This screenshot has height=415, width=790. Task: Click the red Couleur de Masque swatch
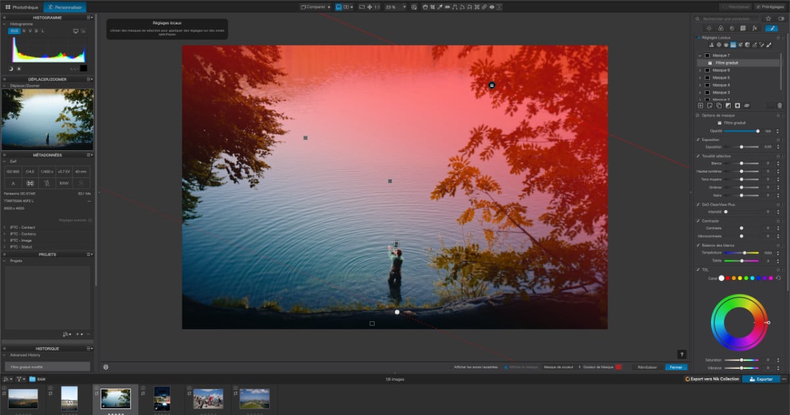pyautogui.click(x=618, y=367)
